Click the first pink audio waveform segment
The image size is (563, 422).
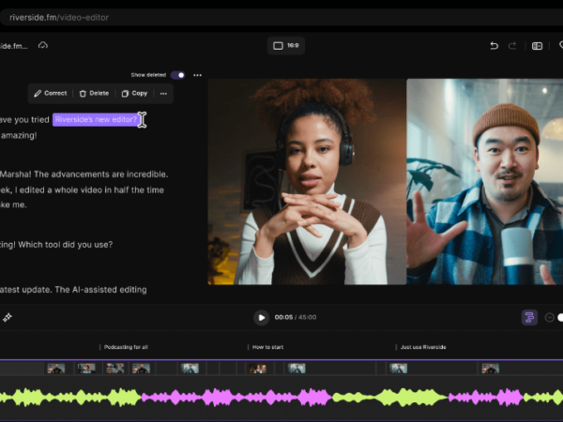pyautogui.click(x=236, y=398)
